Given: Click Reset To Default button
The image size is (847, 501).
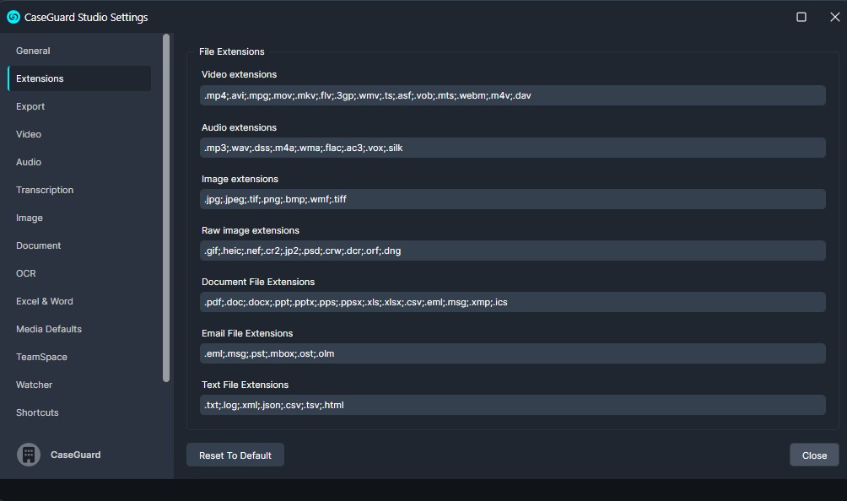Looking at the screenshot, I should (x=235, y=455).
